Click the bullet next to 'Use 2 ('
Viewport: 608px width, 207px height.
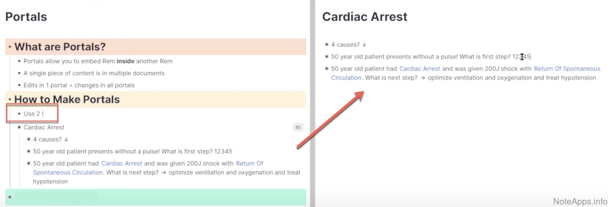coord(19,114)
